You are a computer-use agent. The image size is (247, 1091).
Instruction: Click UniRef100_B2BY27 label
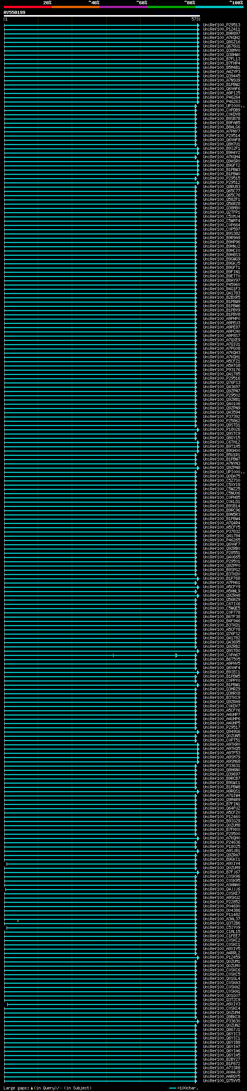(x=221, y=1060)
